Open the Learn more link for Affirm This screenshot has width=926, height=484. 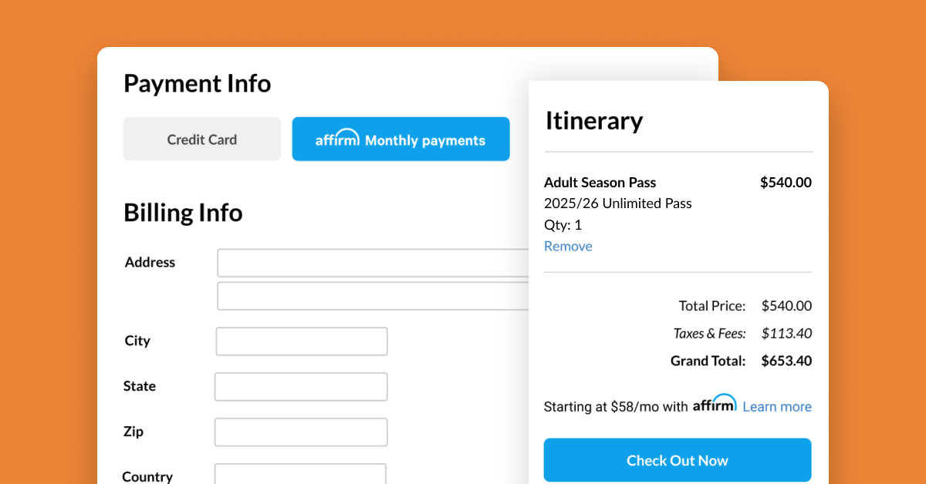pos(776,406)
